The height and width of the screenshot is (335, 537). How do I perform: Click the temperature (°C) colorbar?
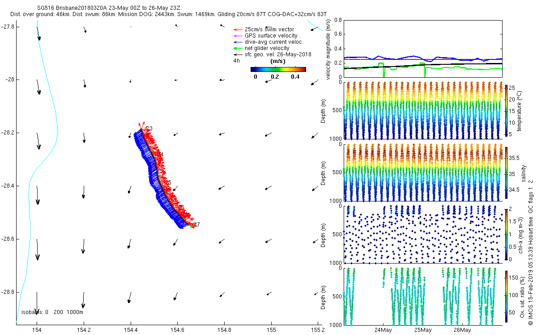[506, 110]
